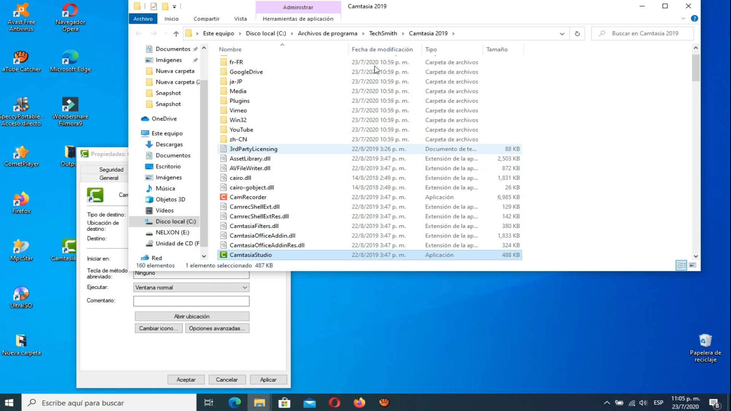Open Wondershare Filmora9 desktop icon
Screen dimensions: 731x411
coord(70,112)
